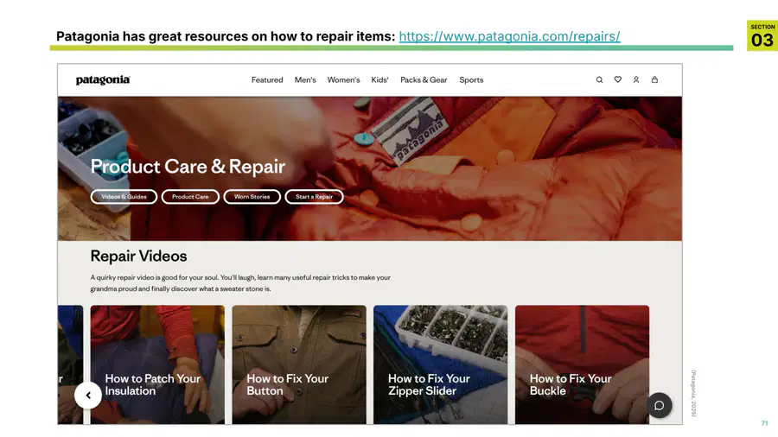The height and width of the screenshot is (437, 778).
Task: Click the Repair Videos heading
Action: (138, 256)
